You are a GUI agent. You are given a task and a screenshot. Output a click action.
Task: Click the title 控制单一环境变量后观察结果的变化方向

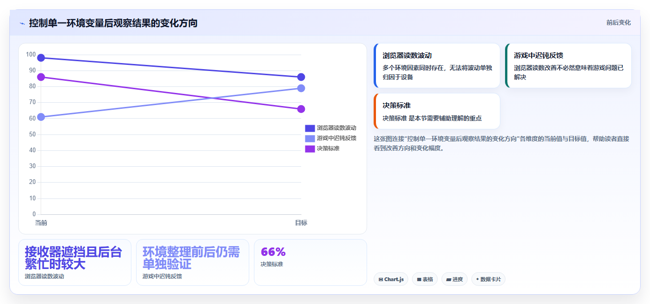113,23
